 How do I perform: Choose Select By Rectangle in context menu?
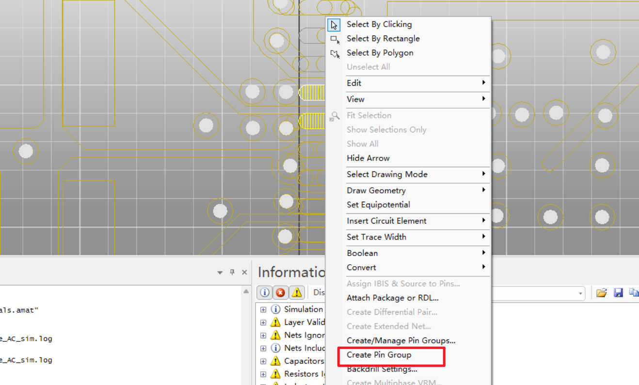(408, 38)
